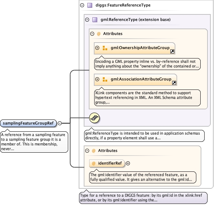The height and width of the screenshot is (205, 214).
Task: Select the samplingFeatureGroupRef element box
Action: [28, 123]
